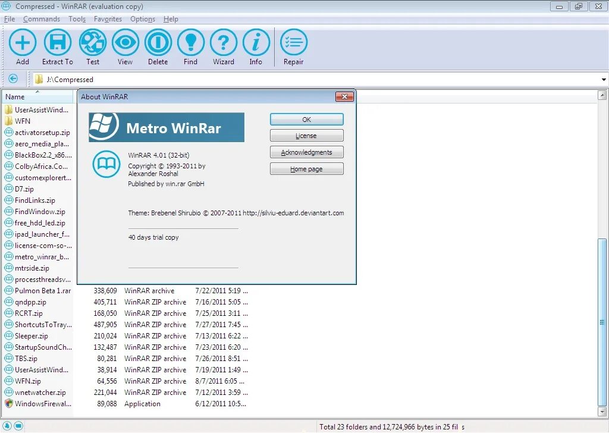Screen dimensions: 609x433
Task: Open the Commands menu
Action: (x=42, y=19)
